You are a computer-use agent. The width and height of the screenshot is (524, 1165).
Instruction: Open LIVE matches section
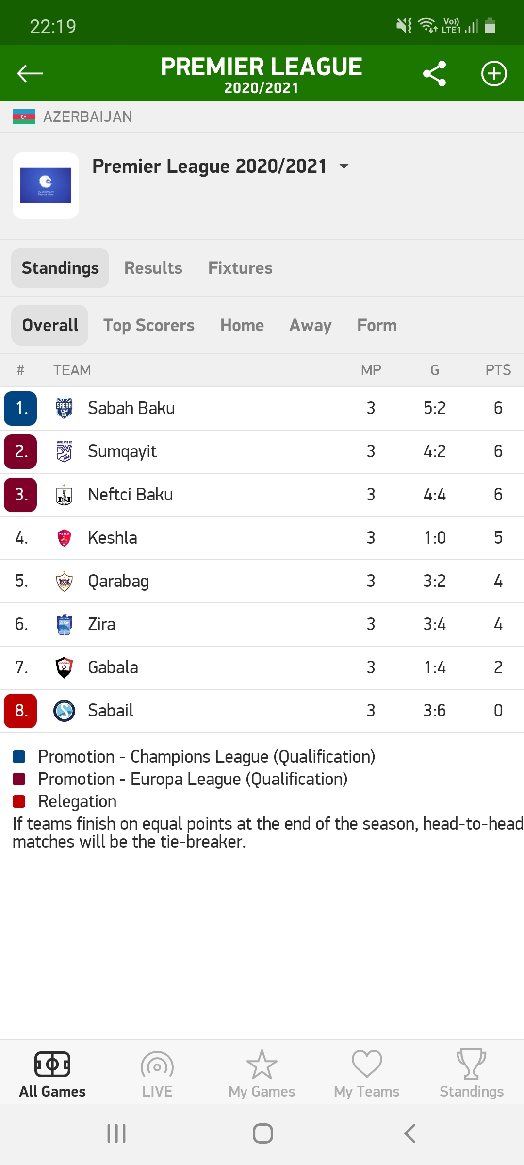pyautogui.click(x=157, y=1074)
